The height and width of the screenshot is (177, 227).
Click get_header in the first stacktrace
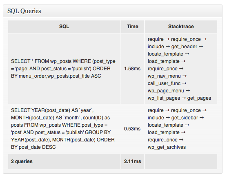point(184,47)
